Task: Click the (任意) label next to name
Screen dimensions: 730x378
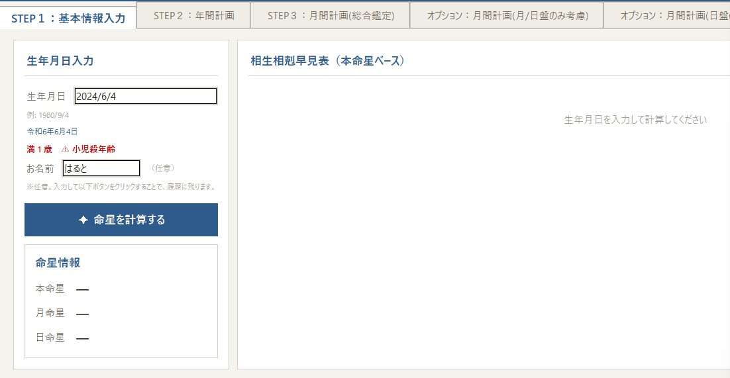Action: pyautogui.click(x=163, y=168)
